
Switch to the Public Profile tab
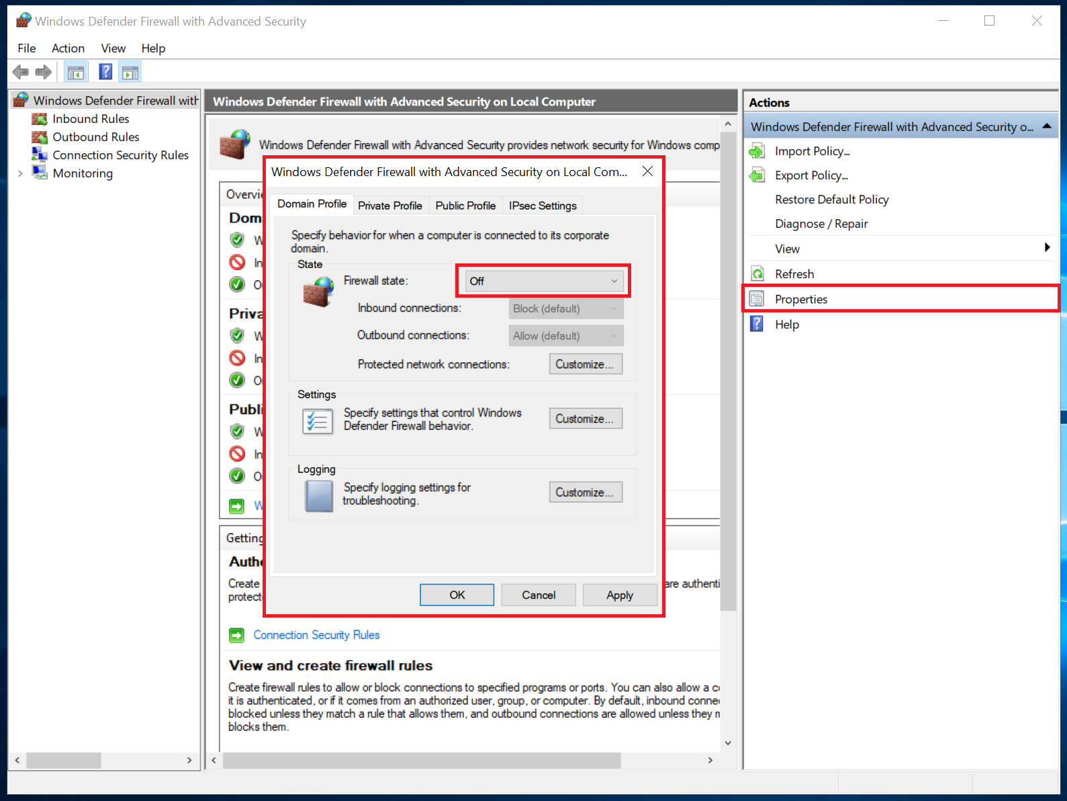[x=465, y=206]
